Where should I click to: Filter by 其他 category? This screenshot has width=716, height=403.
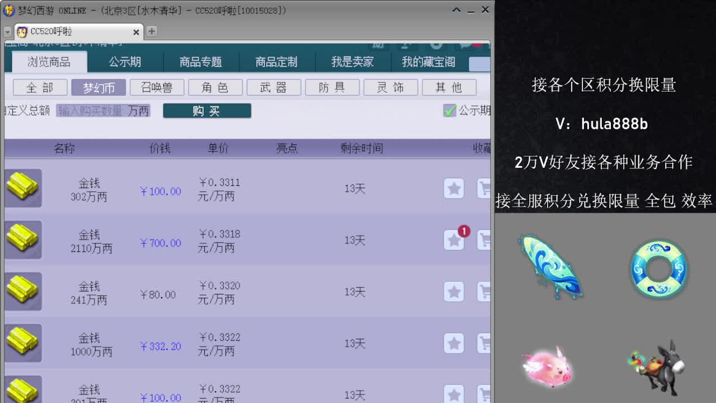tap(449, 87)
